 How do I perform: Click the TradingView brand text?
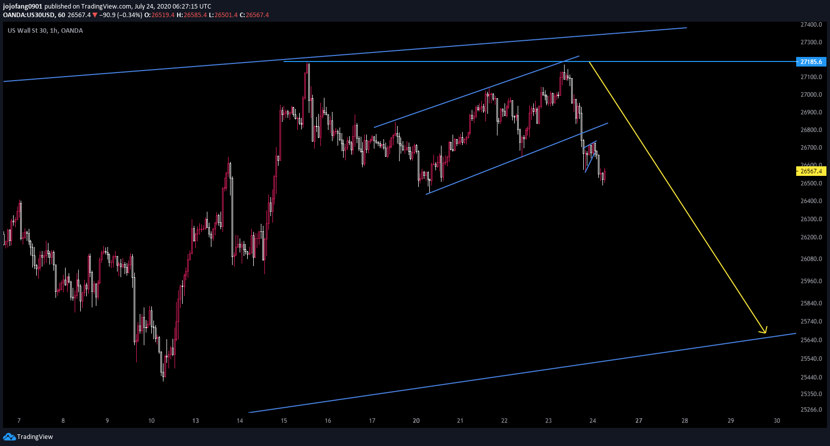click(x=35, y=437)
